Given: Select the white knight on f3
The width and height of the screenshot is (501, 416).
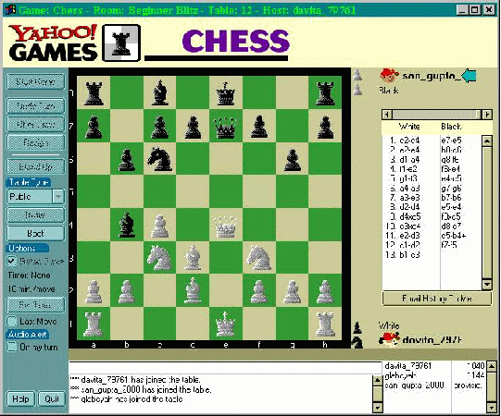Looking at the screenshot, I should 259,258.
